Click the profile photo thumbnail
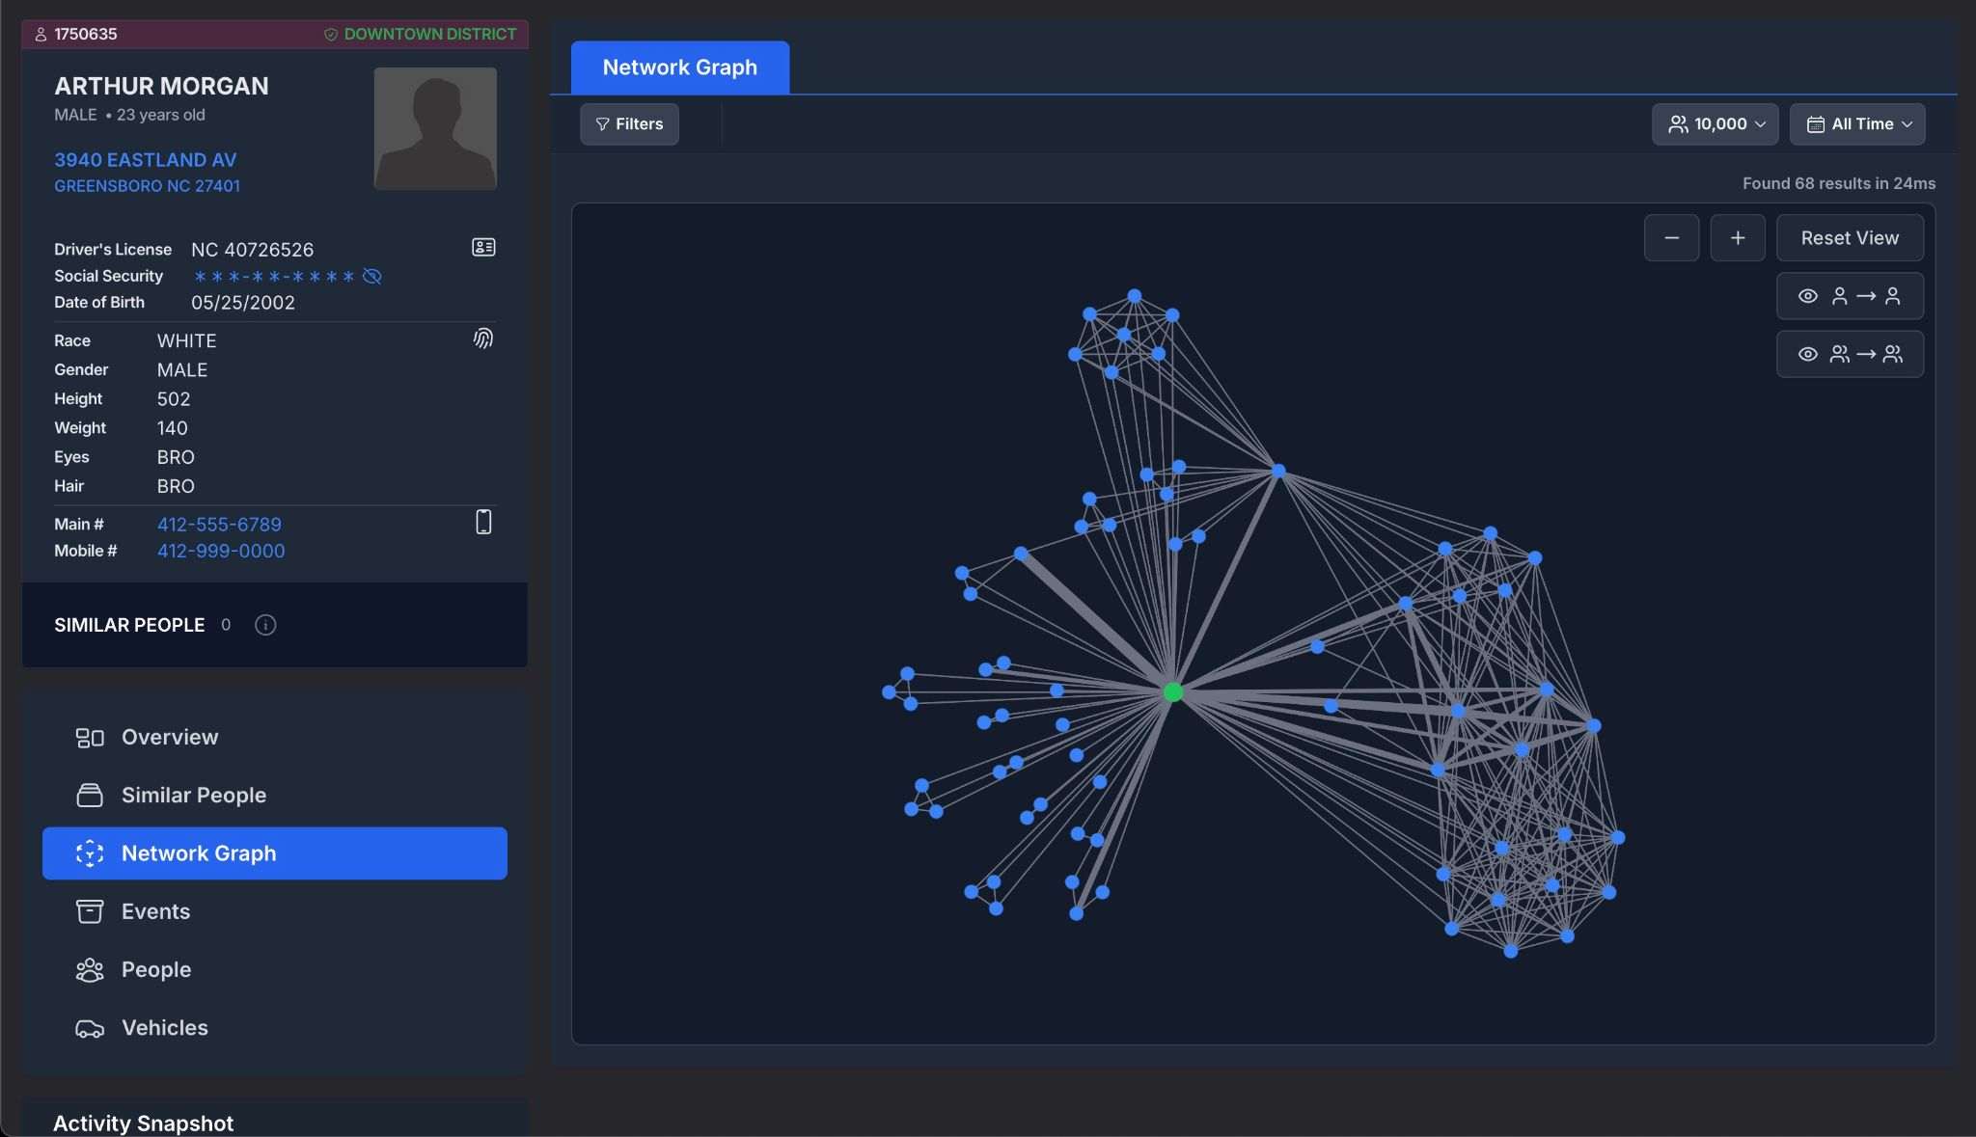 435,128
